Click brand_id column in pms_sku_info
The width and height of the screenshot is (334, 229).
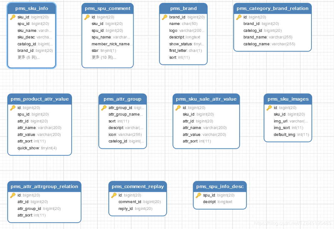[x=35, y=51]
